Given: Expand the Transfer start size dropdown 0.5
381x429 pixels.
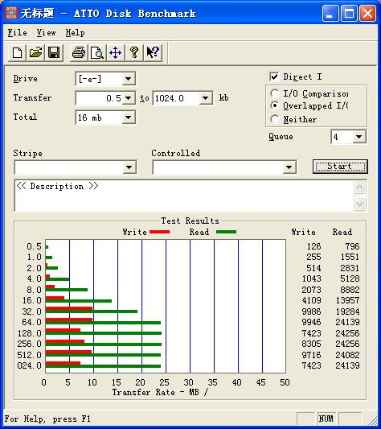Looking at the screenshot, I should (x=128, y=98).
